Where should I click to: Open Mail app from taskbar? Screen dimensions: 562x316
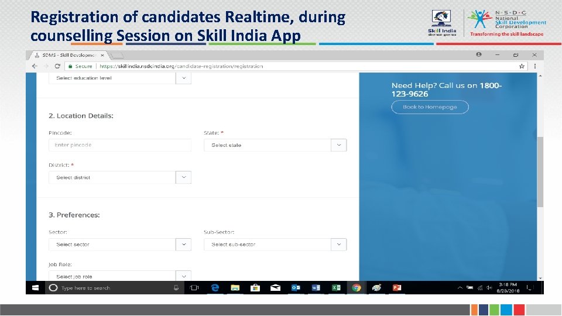(275, 288)
